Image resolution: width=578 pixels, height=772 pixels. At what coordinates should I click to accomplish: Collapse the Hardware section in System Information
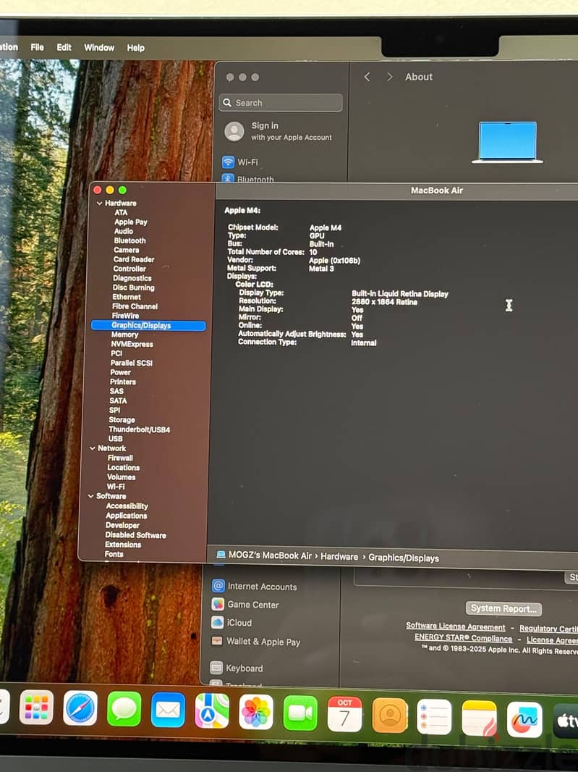click(x=100, y=203)
